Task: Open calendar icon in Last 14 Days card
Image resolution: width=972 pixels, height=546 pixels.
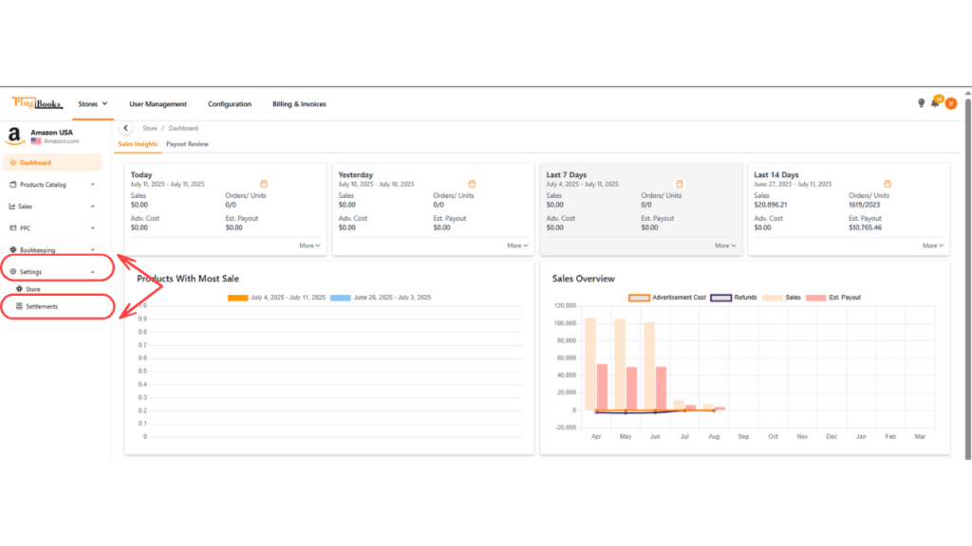Action: click(x=888, y=184)
